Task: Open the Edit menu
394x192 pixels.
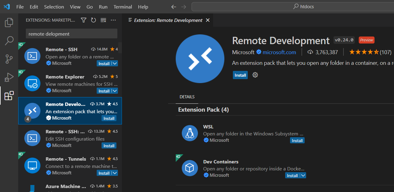Action: tap(34, 7)
